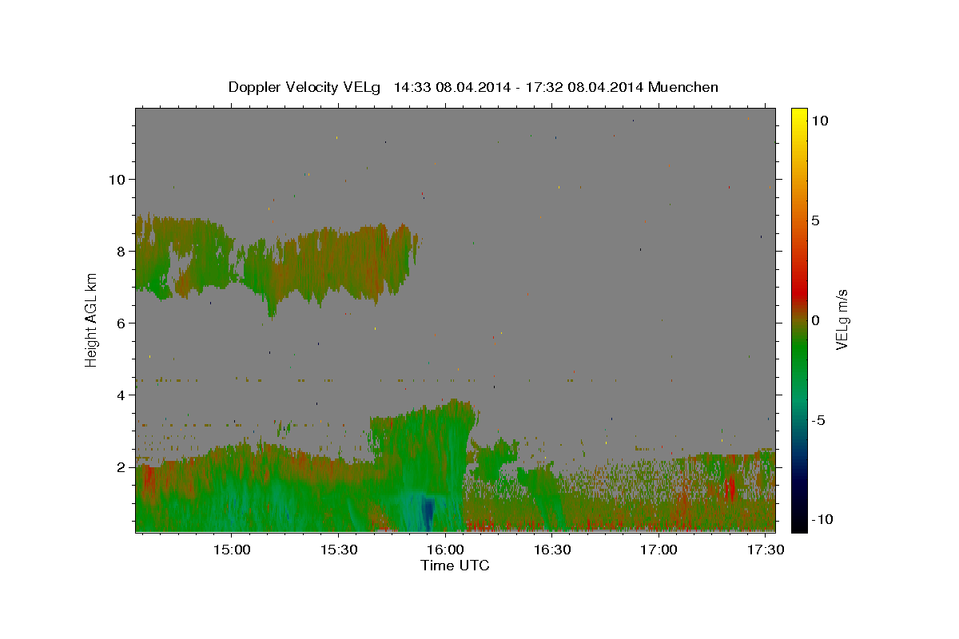Click the height axis label '4'
This screenshot has width=959, height=639.
point(121,395)
